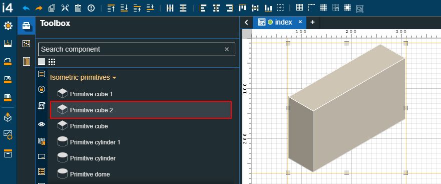The image size is (441, 184).
Task: Click Distribute vertically icon
Action: click(x=183, y=8)
